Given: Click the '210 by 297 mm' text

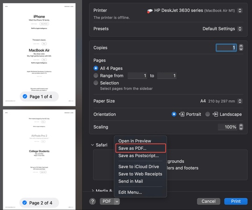Looking at the screenshot, I should click(x=222, y=101).
